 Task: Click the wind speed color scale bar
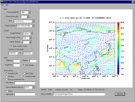pyautogui.click(x=118, y=48)
